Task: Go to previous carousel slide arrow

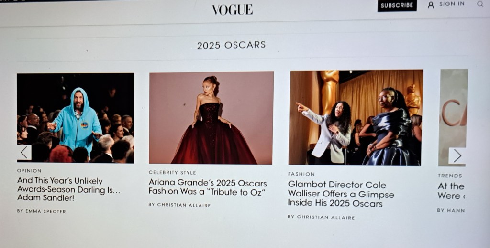Action: tap(24, 152)
